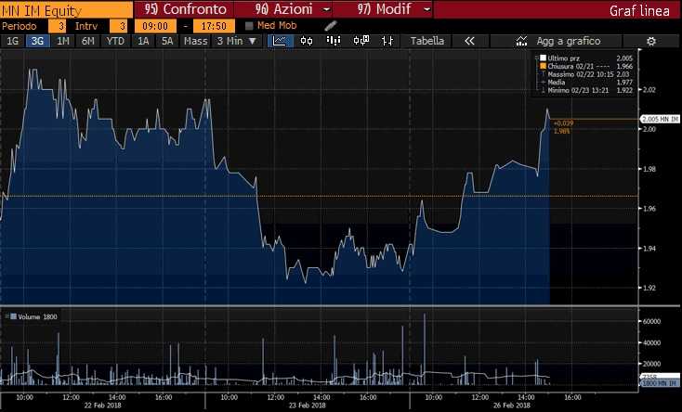
Task: Click the Intrv value field
Action: [x=118, y=26]
